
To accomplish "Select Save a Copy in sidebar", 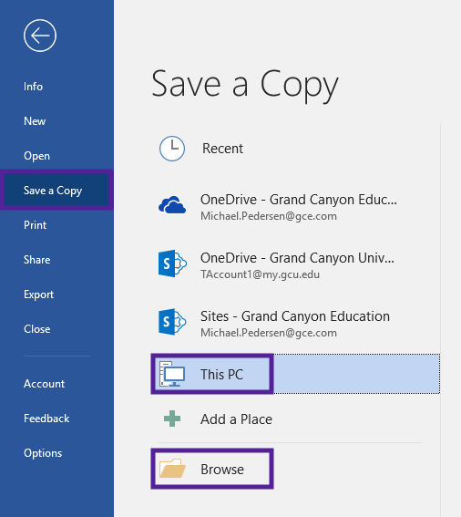I will pos(56,191).
